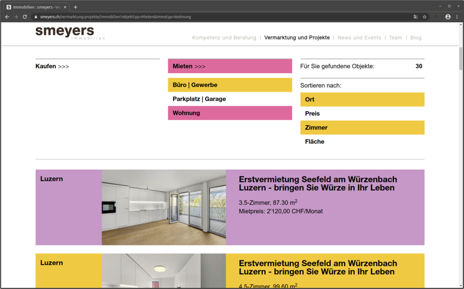The image size is (464, 289).
Task: Bookmark this page with the star icon
Action: [x=424, y=17]
